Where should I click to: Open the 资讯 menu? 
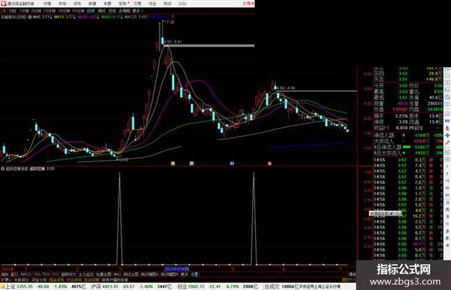pos(77,4)
